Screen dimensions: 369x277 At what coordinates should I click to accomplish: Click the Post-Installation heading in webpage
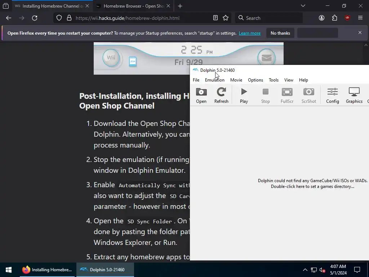134,101
